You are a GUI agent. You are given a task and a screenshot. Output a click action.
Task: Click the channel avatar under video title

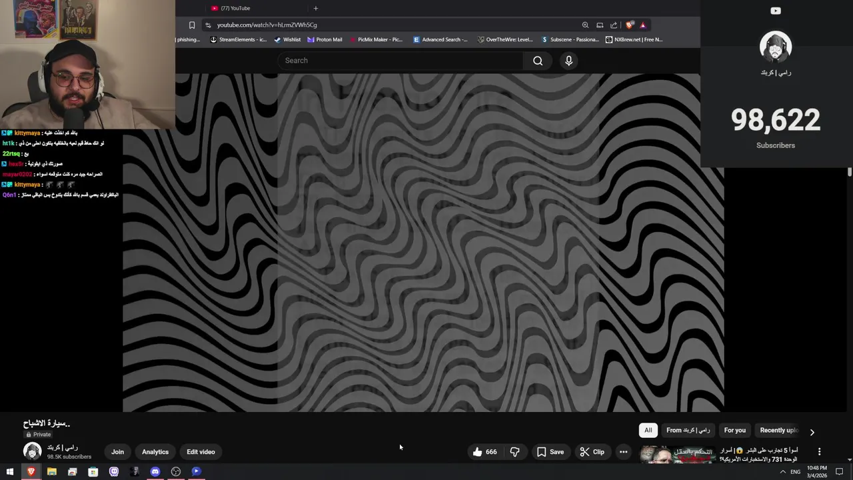pos(32,451)
